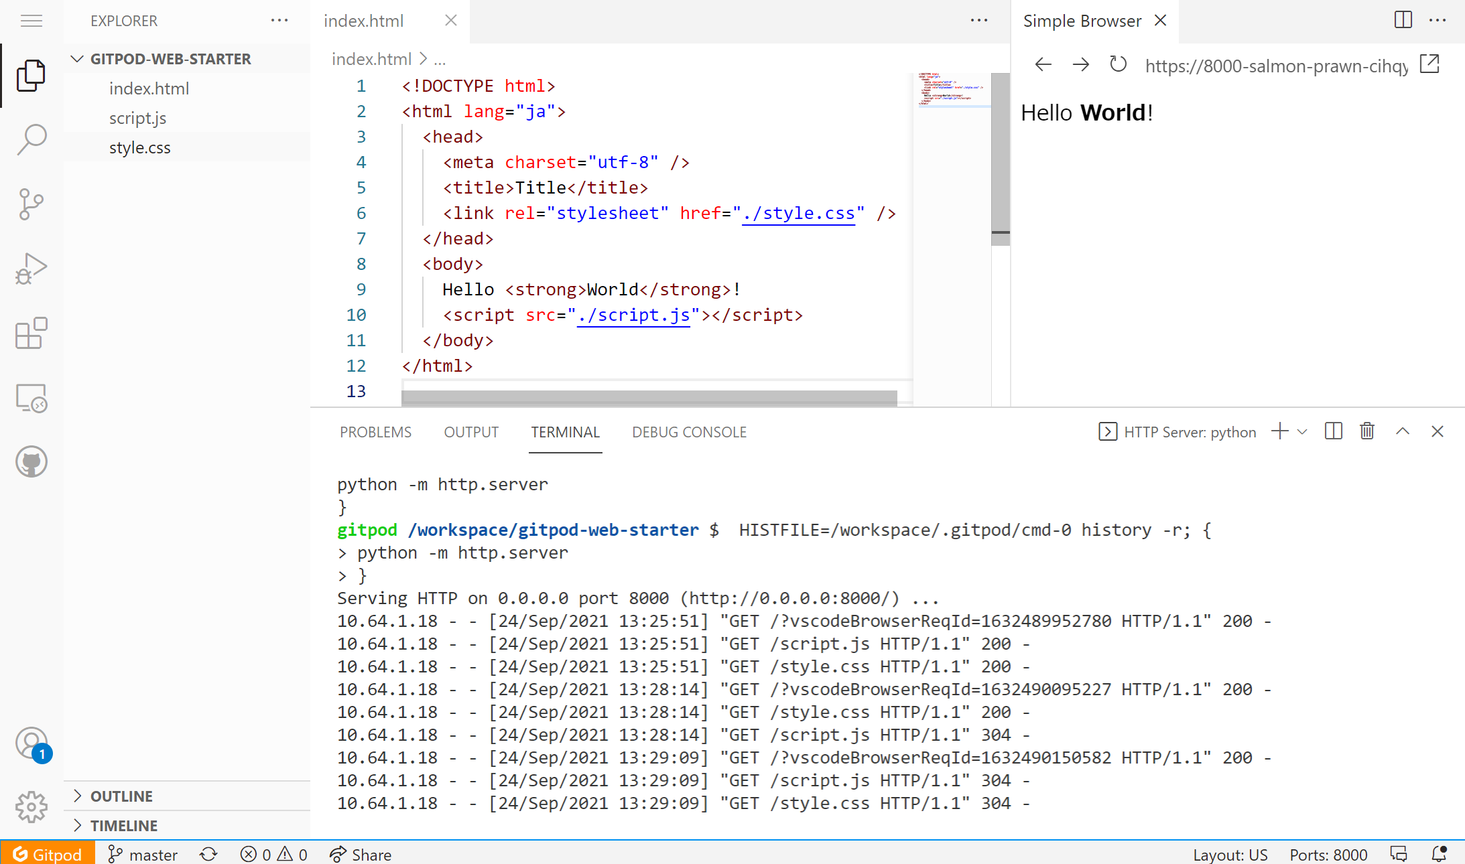Image resolution: width=1465 pixels, height=864 pixels.
Task: Open the Remote Explorer view
Action: coord(31,398)
